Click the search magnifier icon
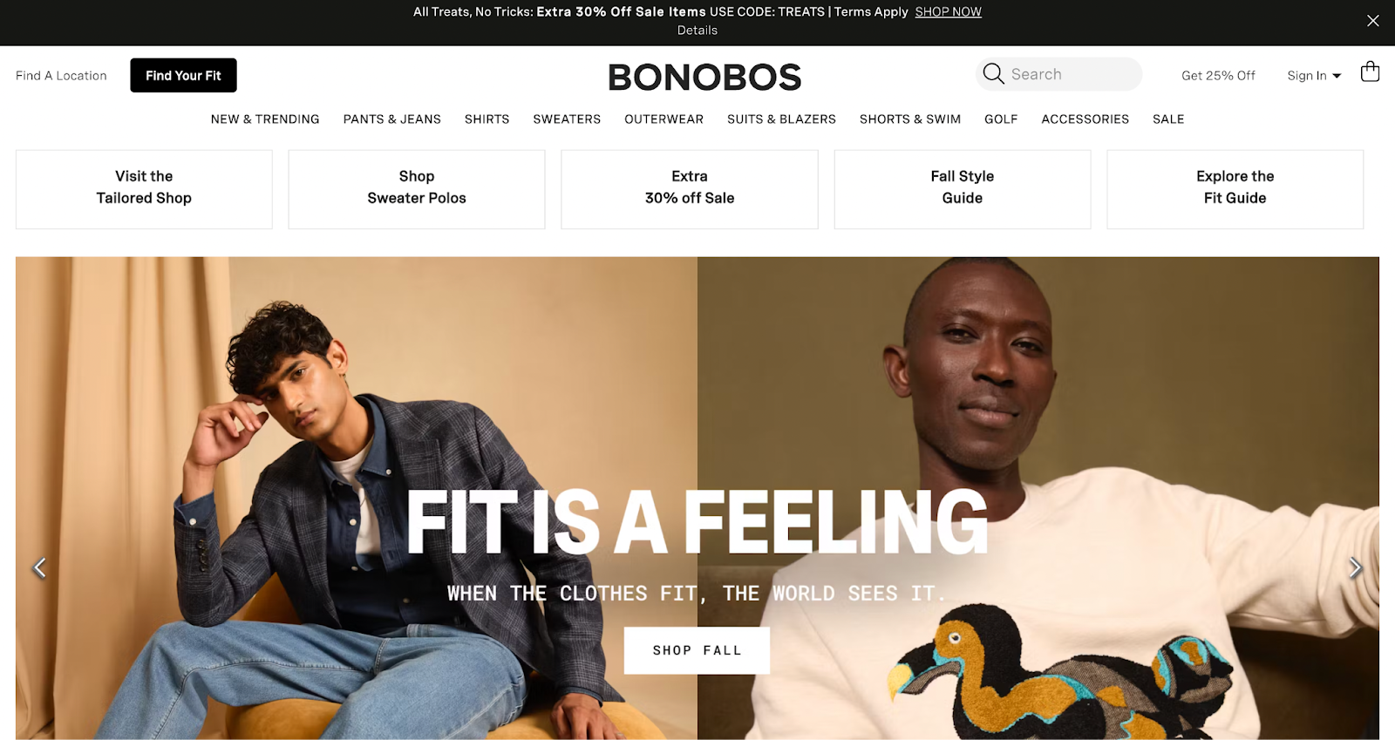The width and height of the screenshot is (1395, 740). 993,74
